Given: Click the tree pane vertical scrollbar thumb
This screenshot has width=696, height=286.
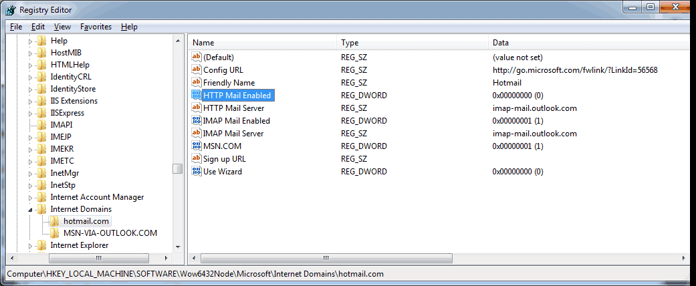Looking at the screenshot, I should click(178, 169).
